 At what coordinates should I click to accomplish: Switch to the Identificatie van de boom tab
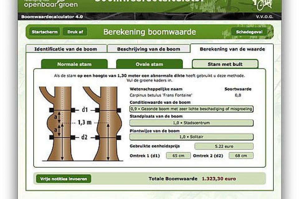coord(66,49)
